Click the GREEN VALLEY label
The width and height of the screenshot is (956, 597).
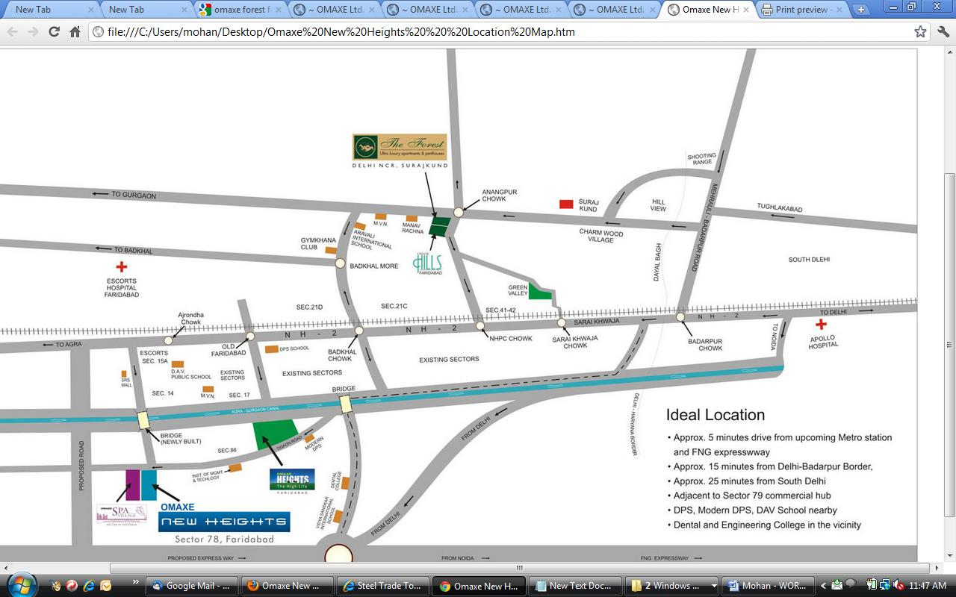[x=518, y=291]
